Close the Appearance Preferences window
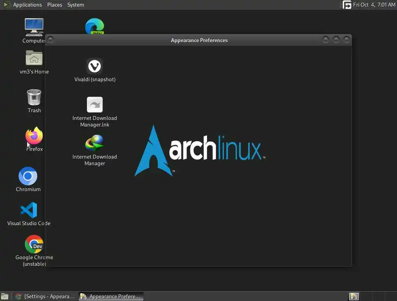 (347, 39)
